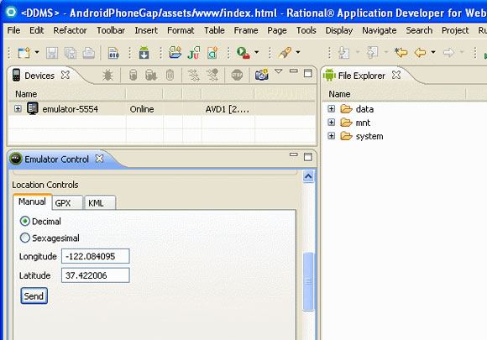Expand the mnt folder
Screen dimensions: 487x340
332,123
